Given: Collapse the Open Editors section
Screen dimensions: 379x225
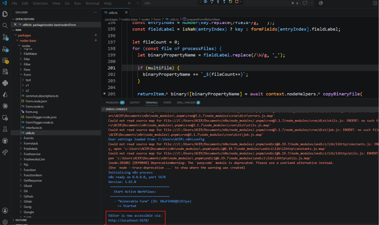Looking at the screenshot, I should [x=13, y=19].
